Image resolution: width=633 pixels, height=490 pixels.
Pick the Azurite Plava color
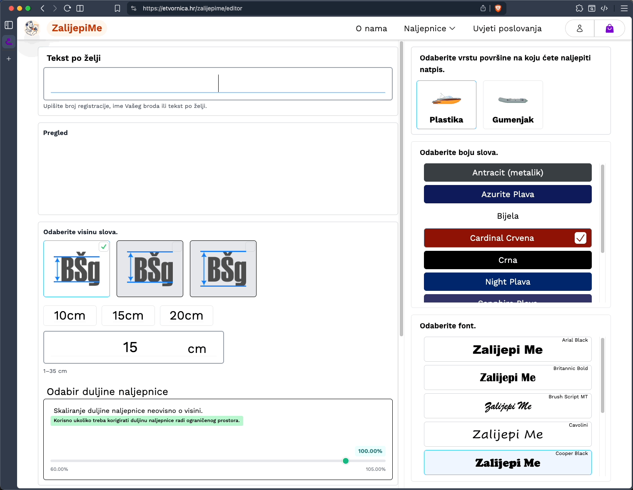[x=507, y=194]
